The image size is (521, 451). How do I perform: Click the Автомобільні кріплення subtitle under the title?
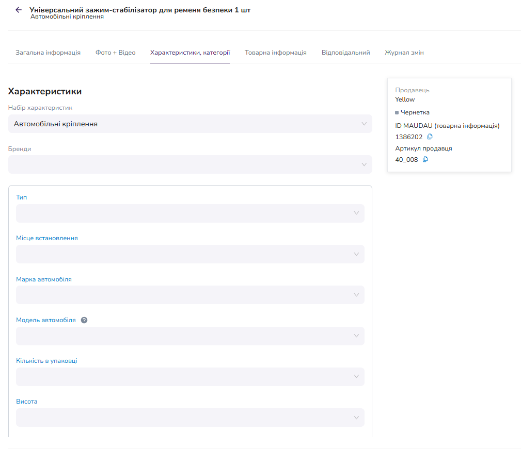[x=67, y=16]
